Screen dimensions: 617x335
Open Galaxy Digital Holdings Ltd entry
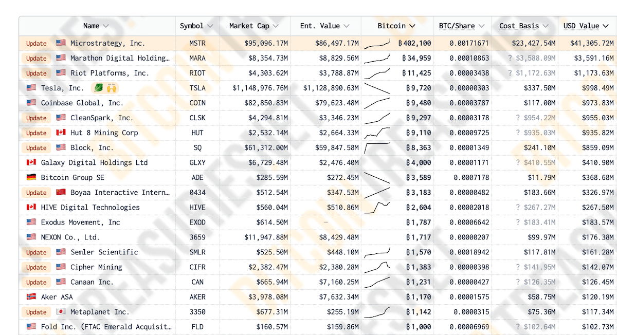coord(94,162)
